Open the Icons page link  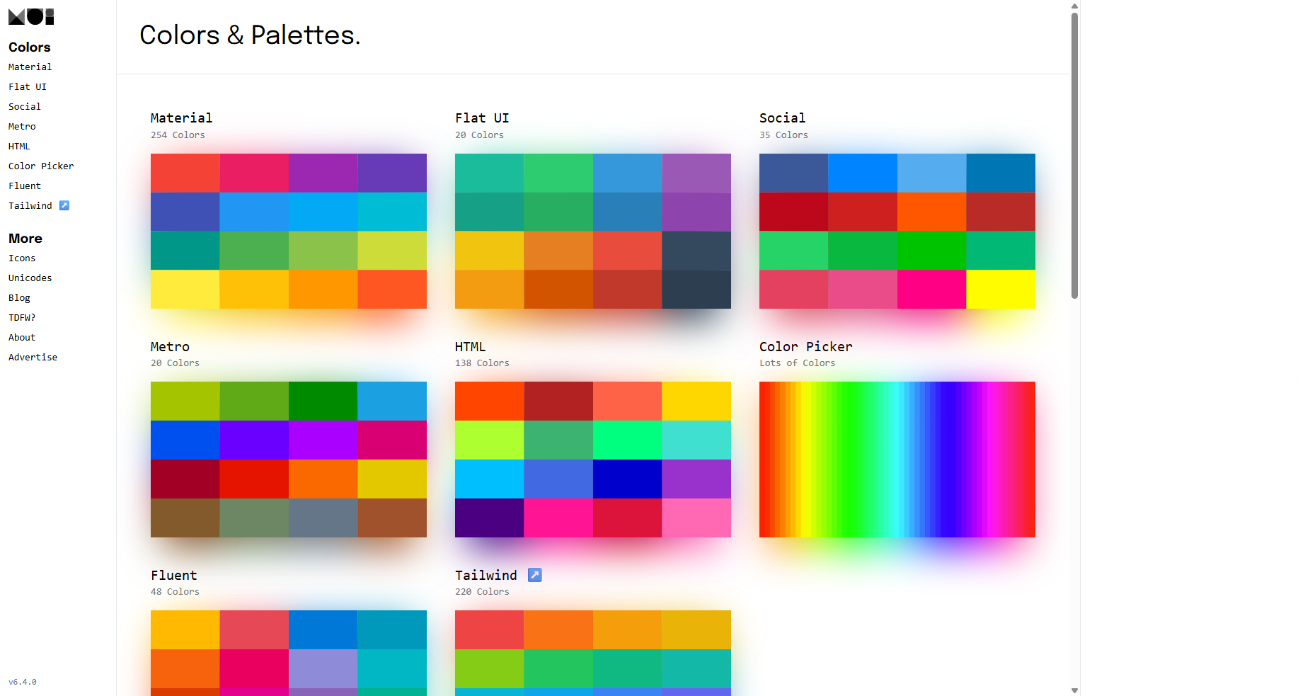tap(22, 258)
